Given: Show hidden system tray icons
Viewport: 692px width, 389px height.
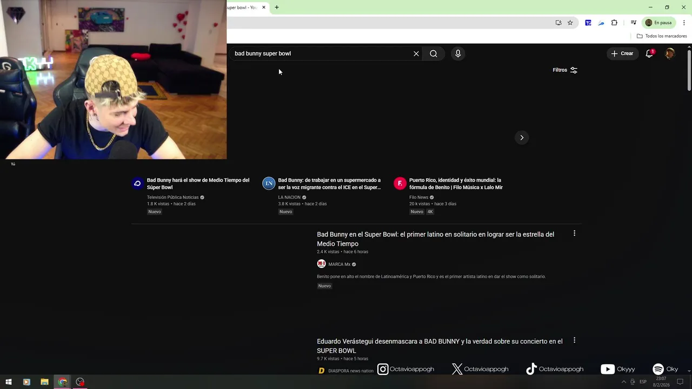Looking at the screenshot, I should 623,382.
